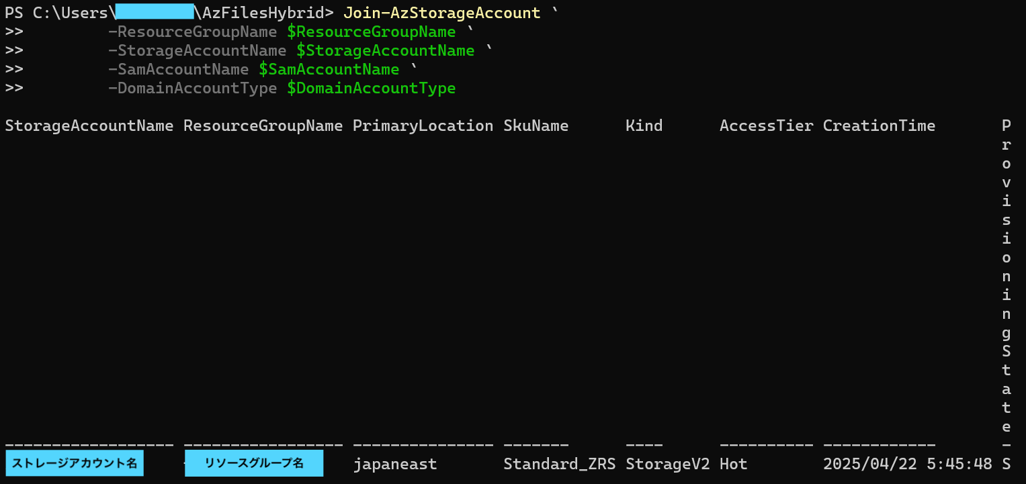The height and width of the screenshot is (484, 1026).
Task: Click the -DomainAccountType parameter
Action: pyautogui.click(x=192, y=88)
